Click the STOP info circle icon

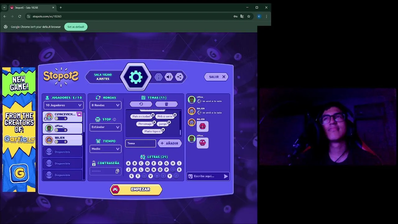(114, 119)
